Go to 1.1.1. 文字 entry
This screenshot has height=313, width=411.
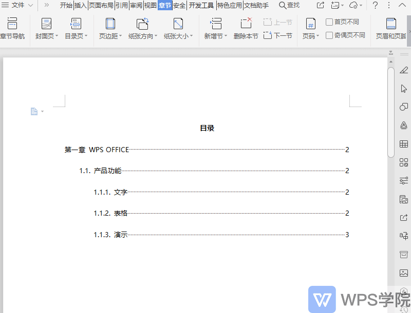[221, 192]
